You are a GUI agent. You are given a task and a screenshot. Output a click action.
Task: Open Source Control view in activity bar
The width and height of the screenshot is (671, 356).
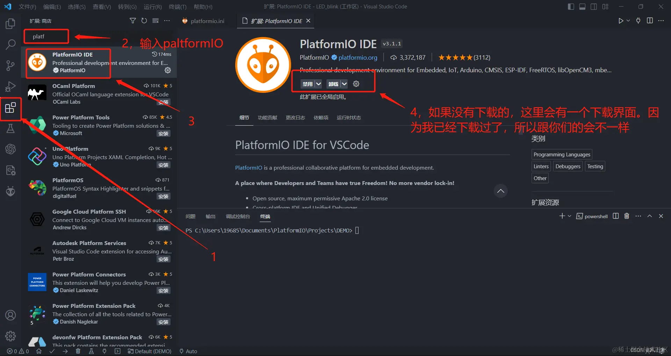click(x=10, y=65)
